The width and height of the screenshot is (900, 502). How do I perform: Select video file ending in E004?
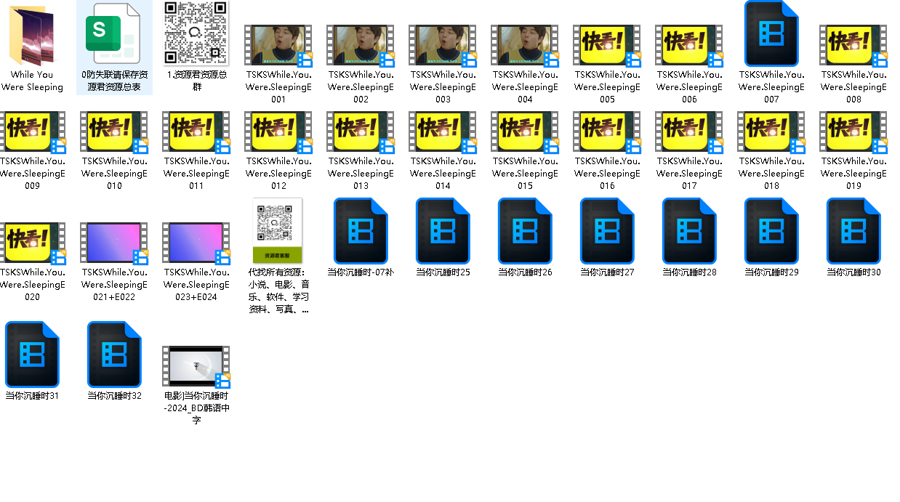point(525,45)
